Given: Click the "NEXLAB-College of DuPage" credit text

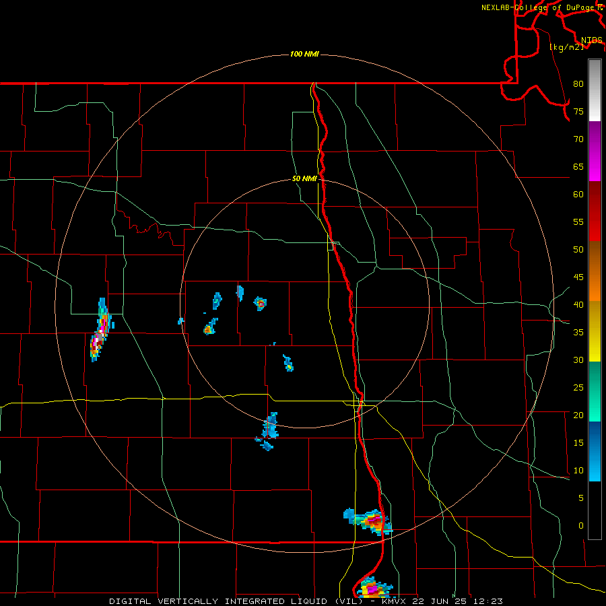Looking at the screenshot, I should [537, 7].
